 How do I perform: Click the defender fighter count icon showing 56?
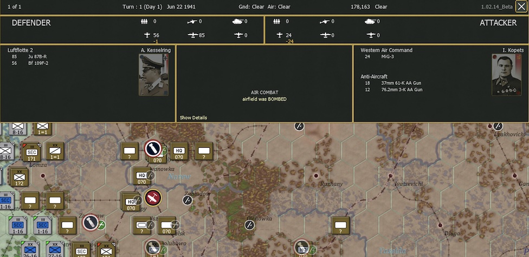147,35
